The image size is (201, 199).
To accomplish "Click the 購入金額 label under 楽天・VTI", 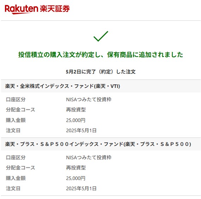I will tap(16, 120).
